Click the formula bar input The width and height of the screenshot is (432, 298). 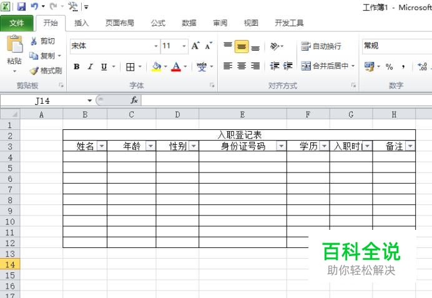pos(287,101)
